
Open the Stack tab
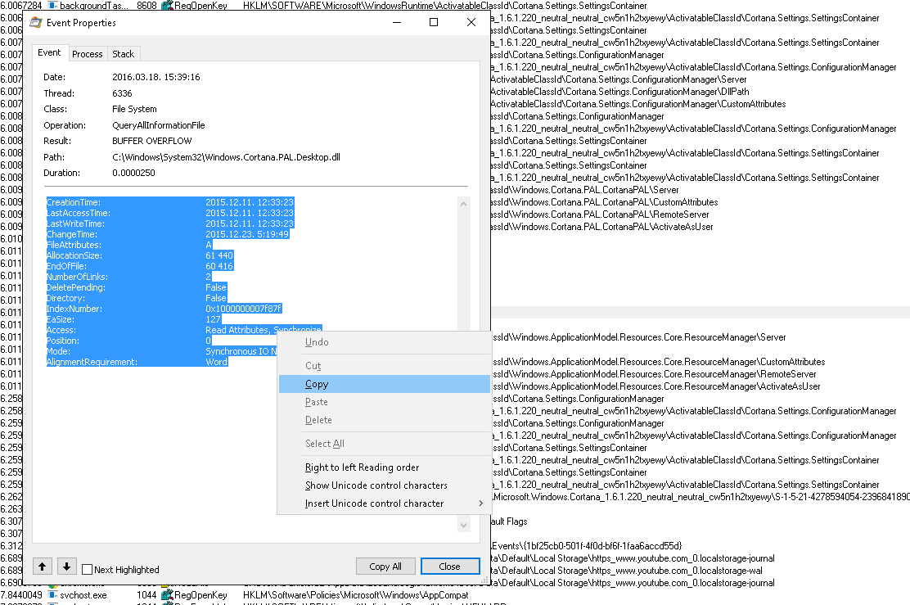[x=123, y=52]
